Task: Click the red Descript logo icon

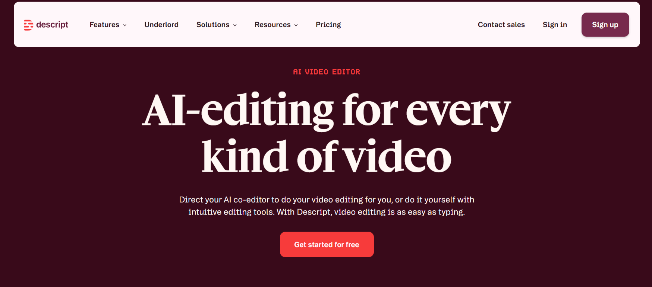Action: [28, 25]
